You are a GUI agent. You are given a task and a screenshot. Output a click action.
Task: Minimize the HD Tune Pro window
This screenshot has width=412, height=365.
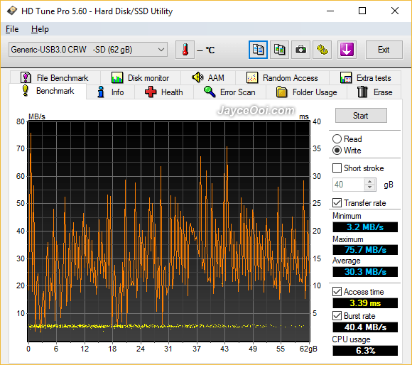coord(330,11)
